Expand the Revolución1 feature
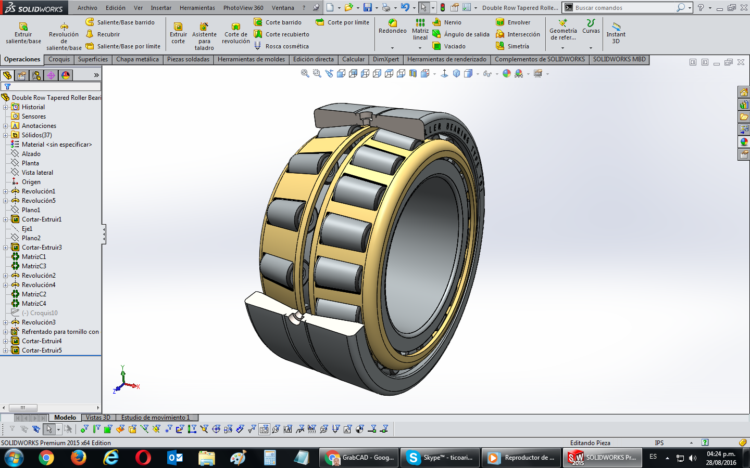The image size is (750, 468). click(6, 191)
